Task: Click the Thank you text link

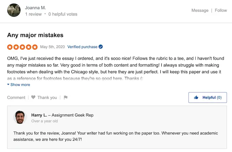Action: coord(47,97)
